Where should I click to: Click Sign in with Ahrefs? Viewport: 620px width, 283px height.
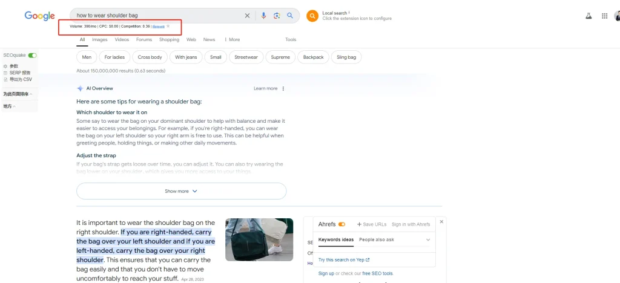411,224
